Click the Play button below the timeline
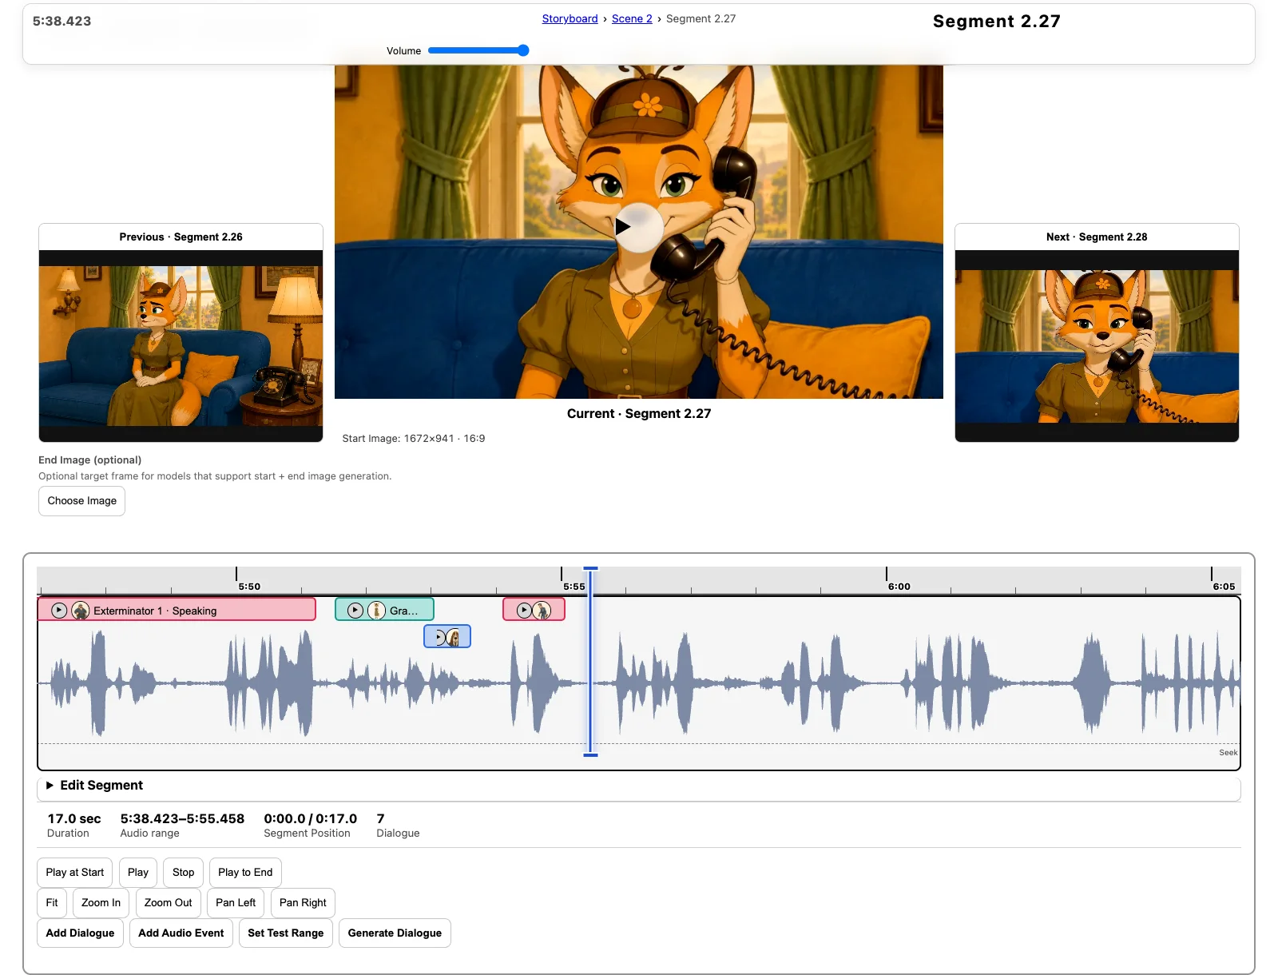 tap(138, 873)
